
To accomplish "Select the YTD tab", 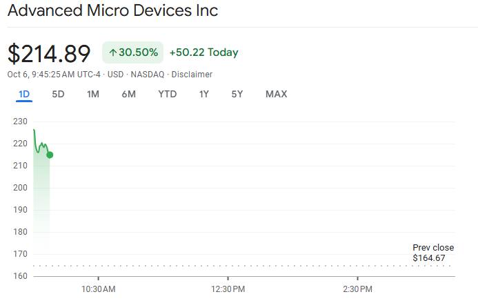I will click(x=167, y=94).
